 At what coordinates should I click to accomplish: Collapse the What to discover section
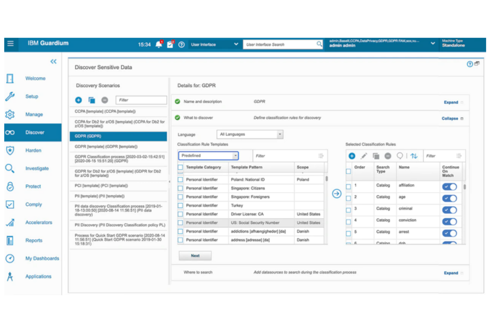click(x=450, y=118)
